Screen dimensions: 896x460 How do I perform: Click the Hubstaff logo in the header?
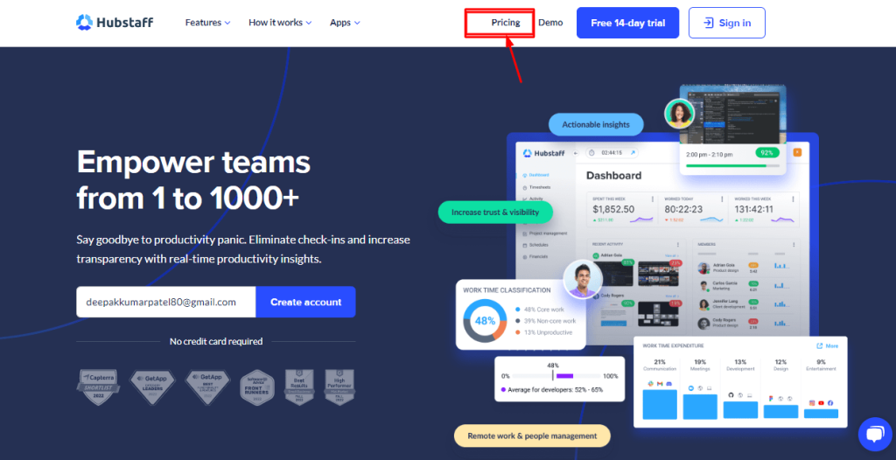(115, 23)
